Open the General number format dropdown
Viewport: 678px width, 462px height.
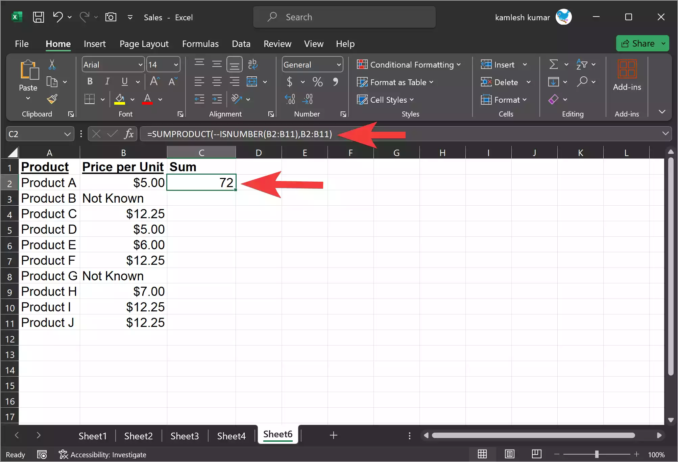pos(339,65)
